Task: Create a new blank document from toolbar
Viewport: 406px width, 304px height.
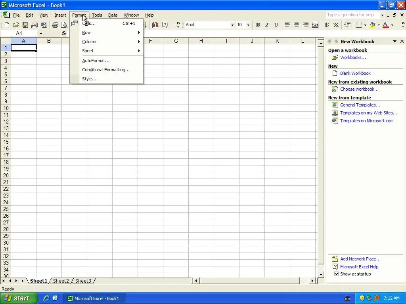Action: (x=7, y=25)
